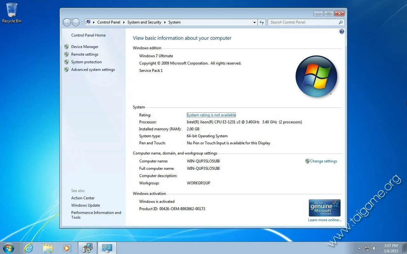Click 'Windows is activated' text
Image resolution: width=407 pixels, height=254 pixels.
point(157,202)
